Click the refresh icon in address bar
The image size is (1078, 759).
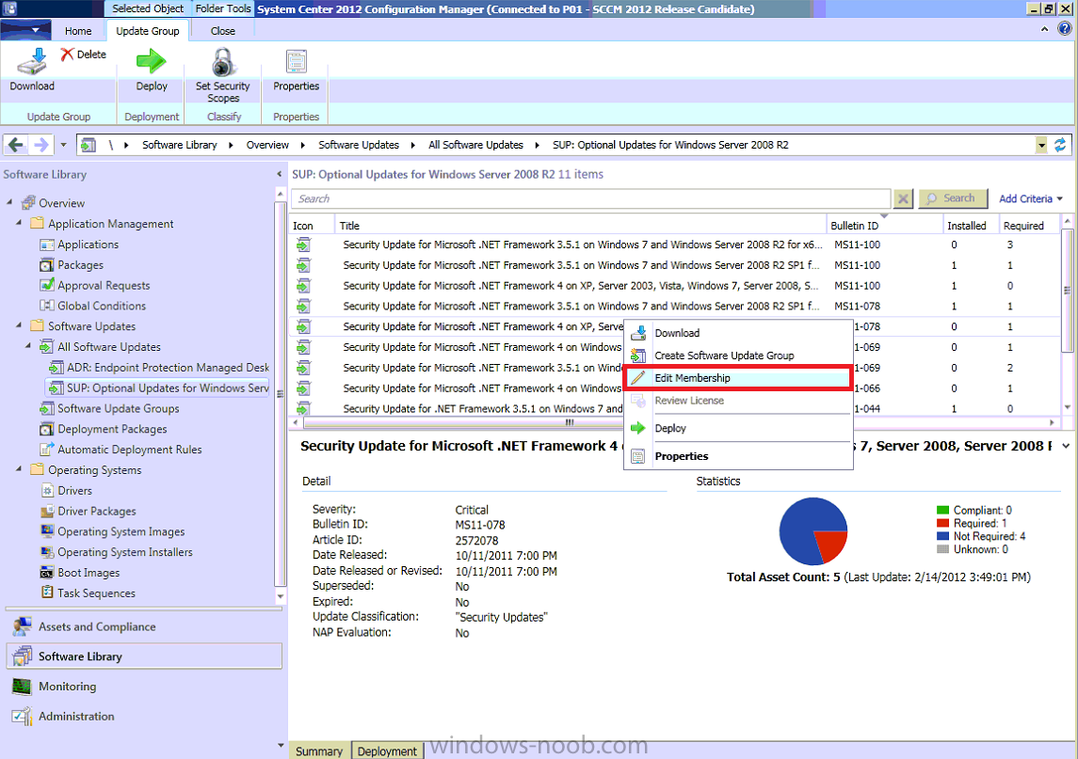coord(1060,145)
